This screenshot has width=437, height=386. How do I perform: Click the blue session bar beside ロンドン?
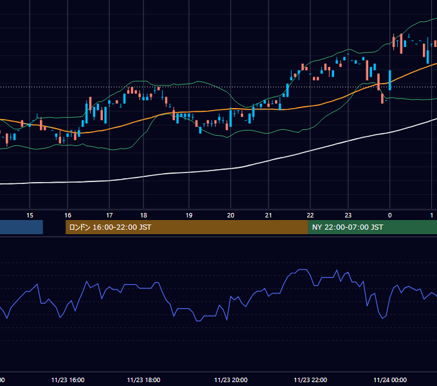(x=21, y=227)
